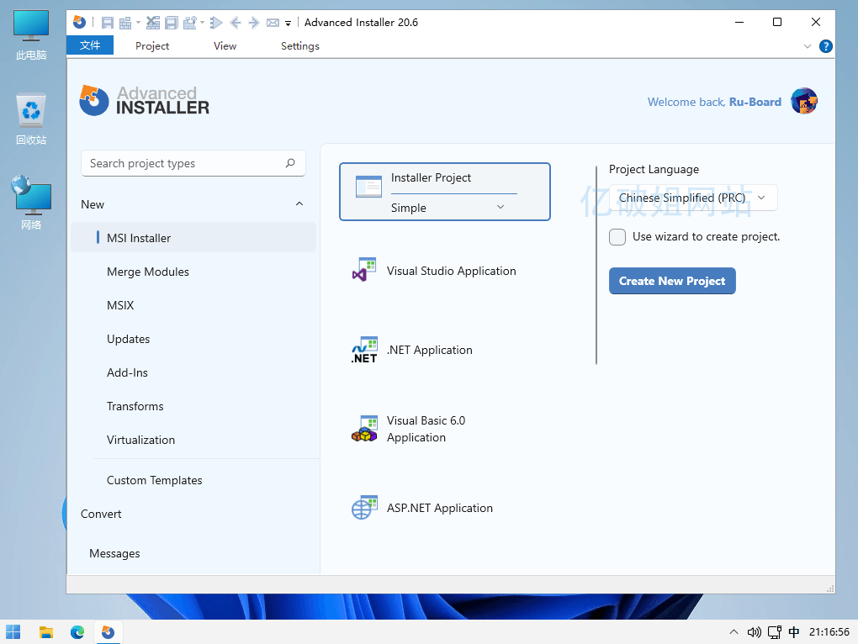This screenshot has height=644, width=858.
Task: Select Merge Modules in the sidebar
Action: pos(148,272)
